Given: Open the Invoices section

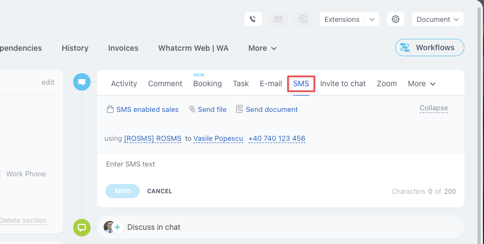Looking at the screenshot, I should [123, 48].
